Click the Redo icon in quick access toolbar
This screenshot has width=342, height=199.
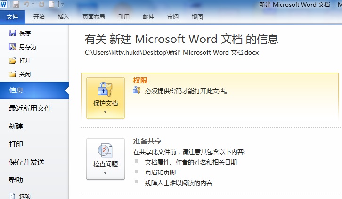pyautogui.click(x=41, y=4)
